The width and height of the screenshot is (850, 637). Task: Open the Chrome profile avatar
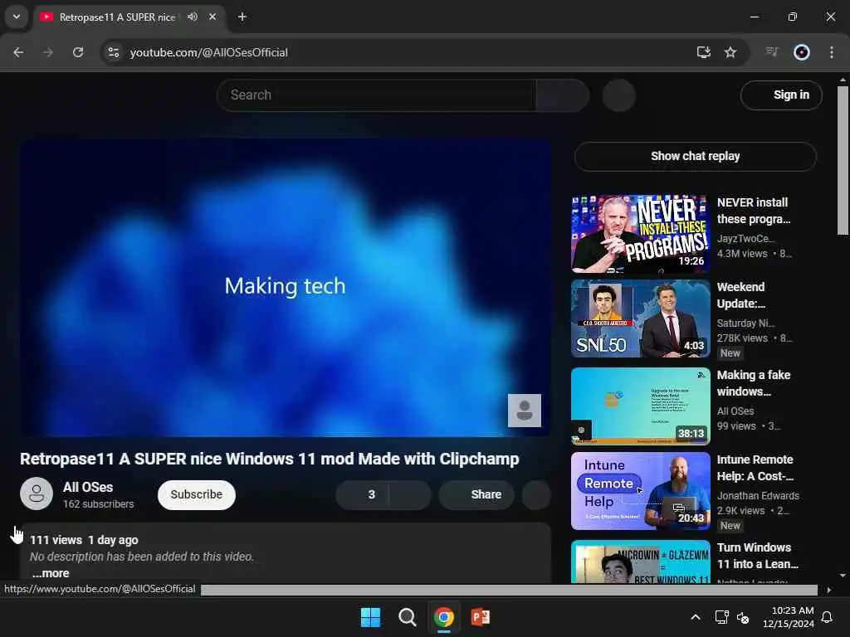[802, 52]
